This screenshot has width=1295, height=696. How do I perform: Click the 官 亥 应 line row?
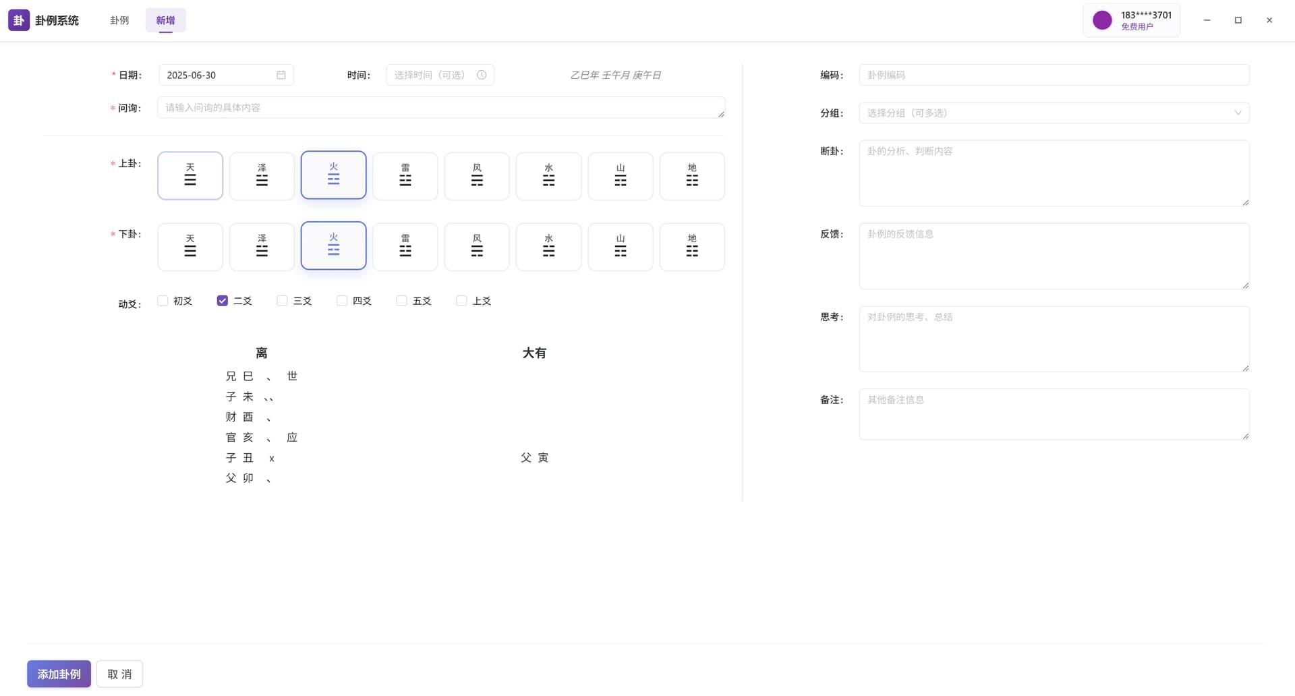tap(262, 437)
